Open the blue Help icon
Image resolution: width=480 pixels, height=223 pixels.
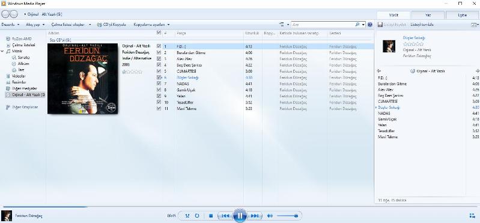tap(370, 25)
